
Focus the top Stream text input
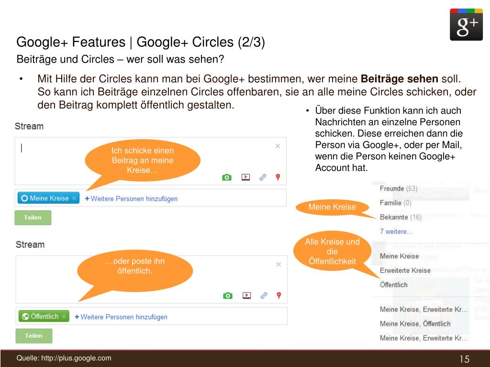(150, 161)
